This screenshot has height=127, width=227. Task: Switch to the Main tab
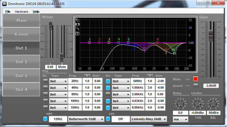pyautogui.click(x=21, y=20)
